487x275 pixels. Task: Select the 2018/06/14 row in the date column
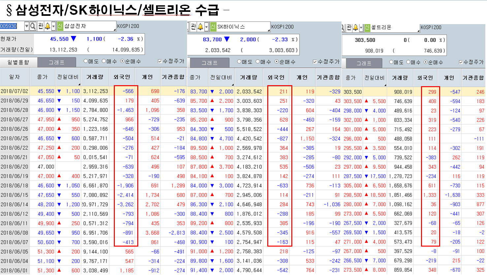tap(15, 204)
